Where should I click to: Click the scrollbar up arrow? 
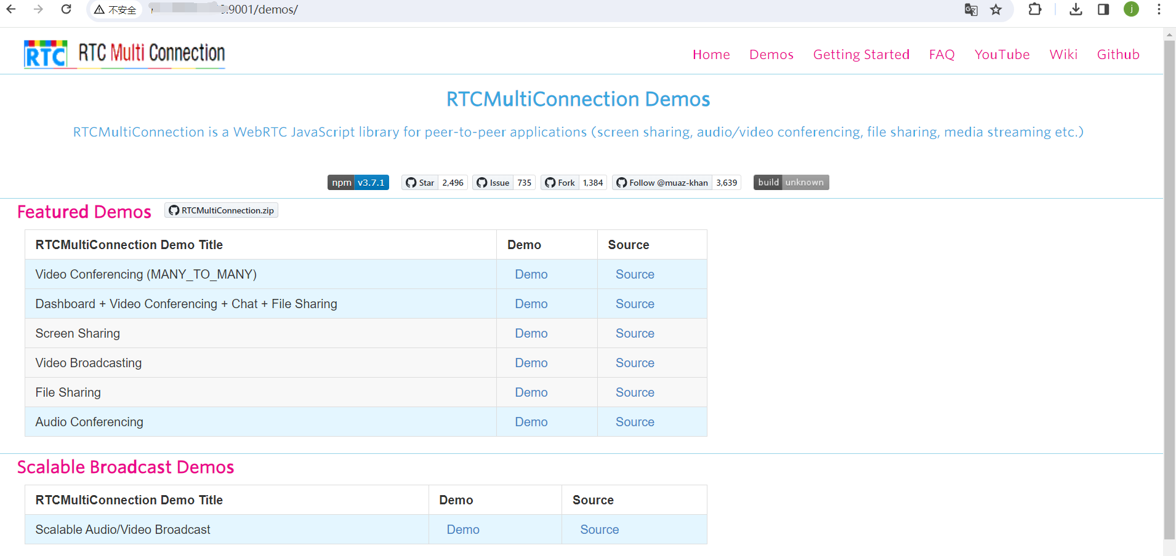point(1169,34)
